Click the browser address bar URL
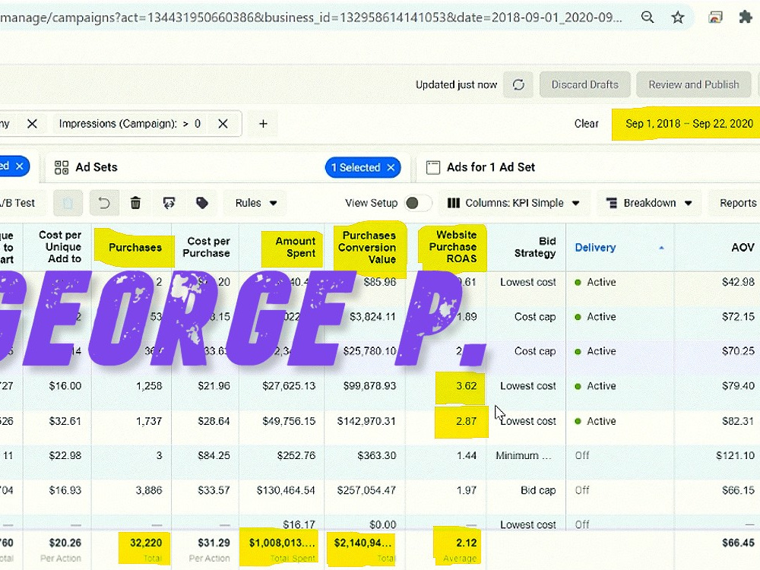This screenshot has height=570, width=760. (x=310, y=17)
